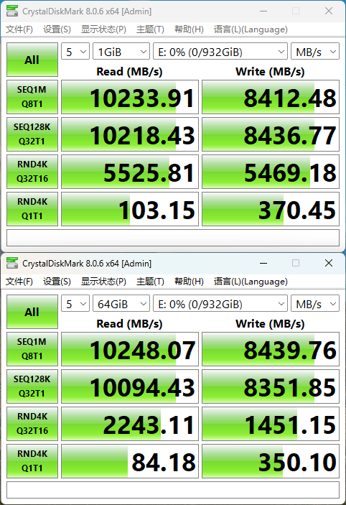Click the comment field in bottom window

(x=173, y=490)
